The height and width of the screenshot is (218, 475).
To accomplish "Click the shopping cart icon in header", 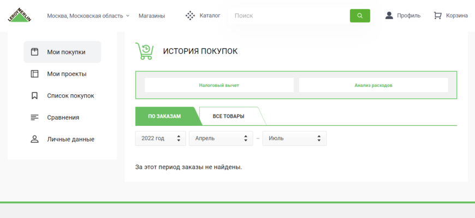I will pyautogui.click(x=437, y=16).
